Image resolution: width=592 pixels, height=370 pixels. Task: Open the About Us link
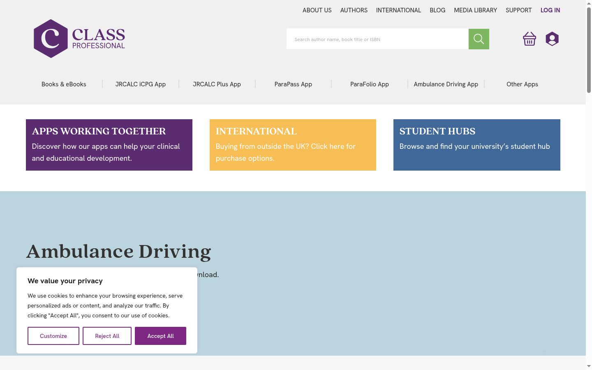click(x=317, y=10)
